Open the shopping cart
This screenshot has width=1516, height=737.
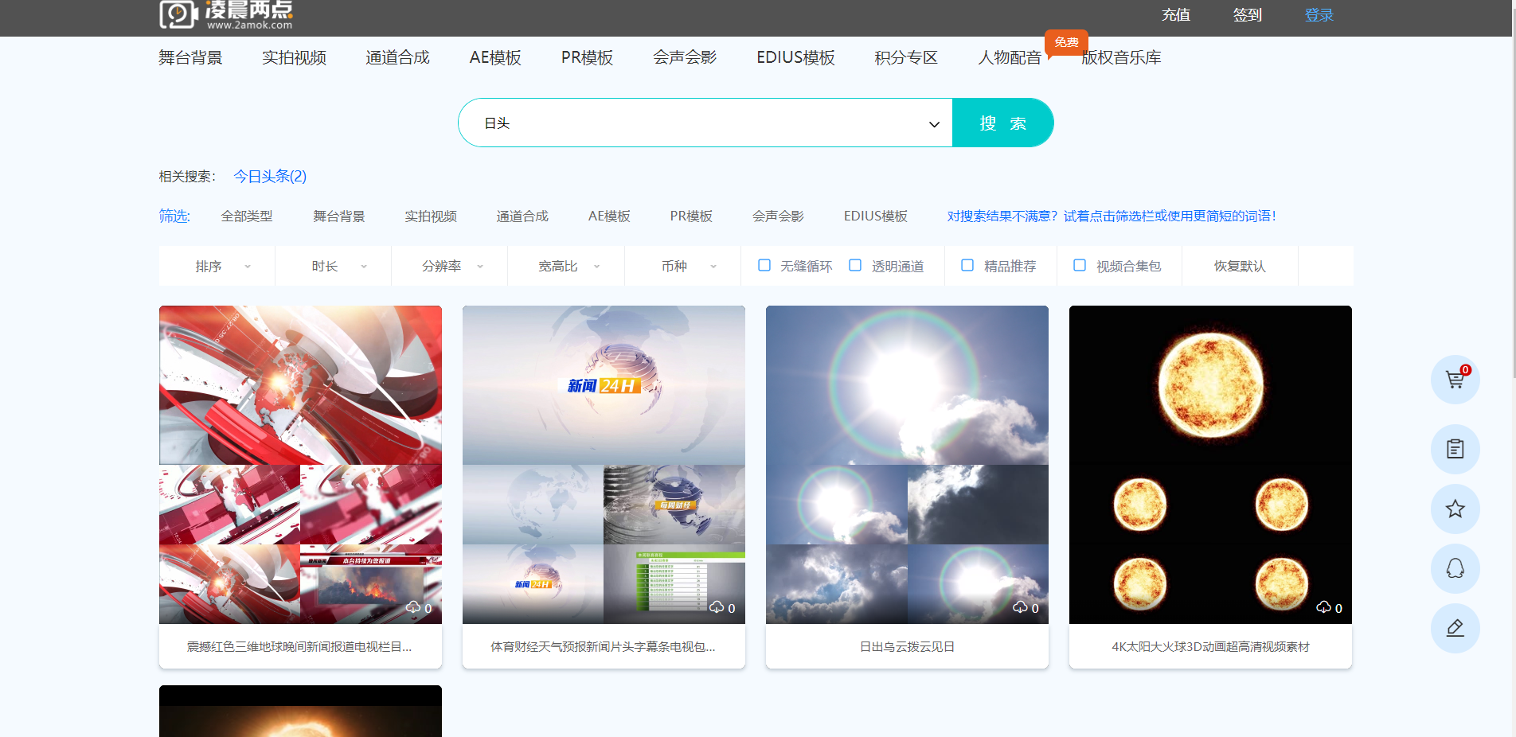[1455, 380]
